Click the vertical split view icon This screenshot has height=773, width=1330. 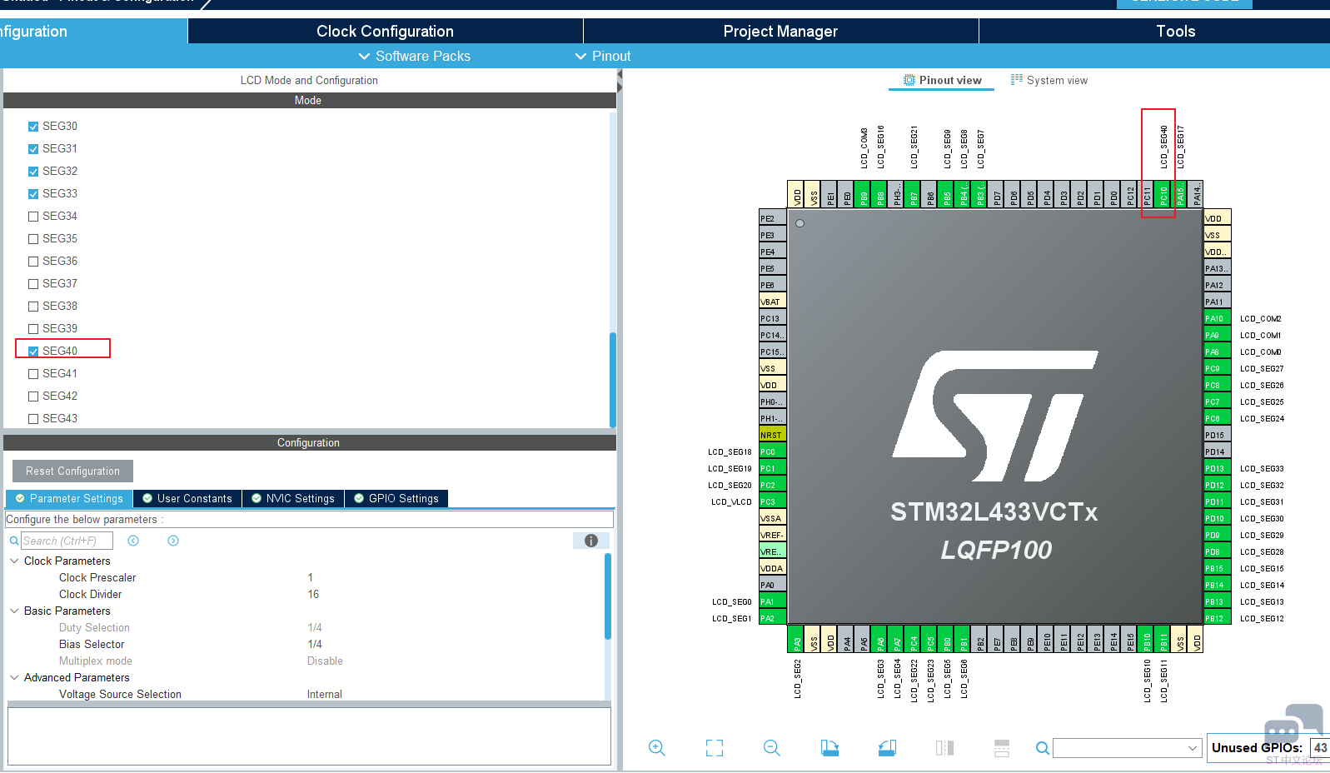click(x=1002, y=748)
